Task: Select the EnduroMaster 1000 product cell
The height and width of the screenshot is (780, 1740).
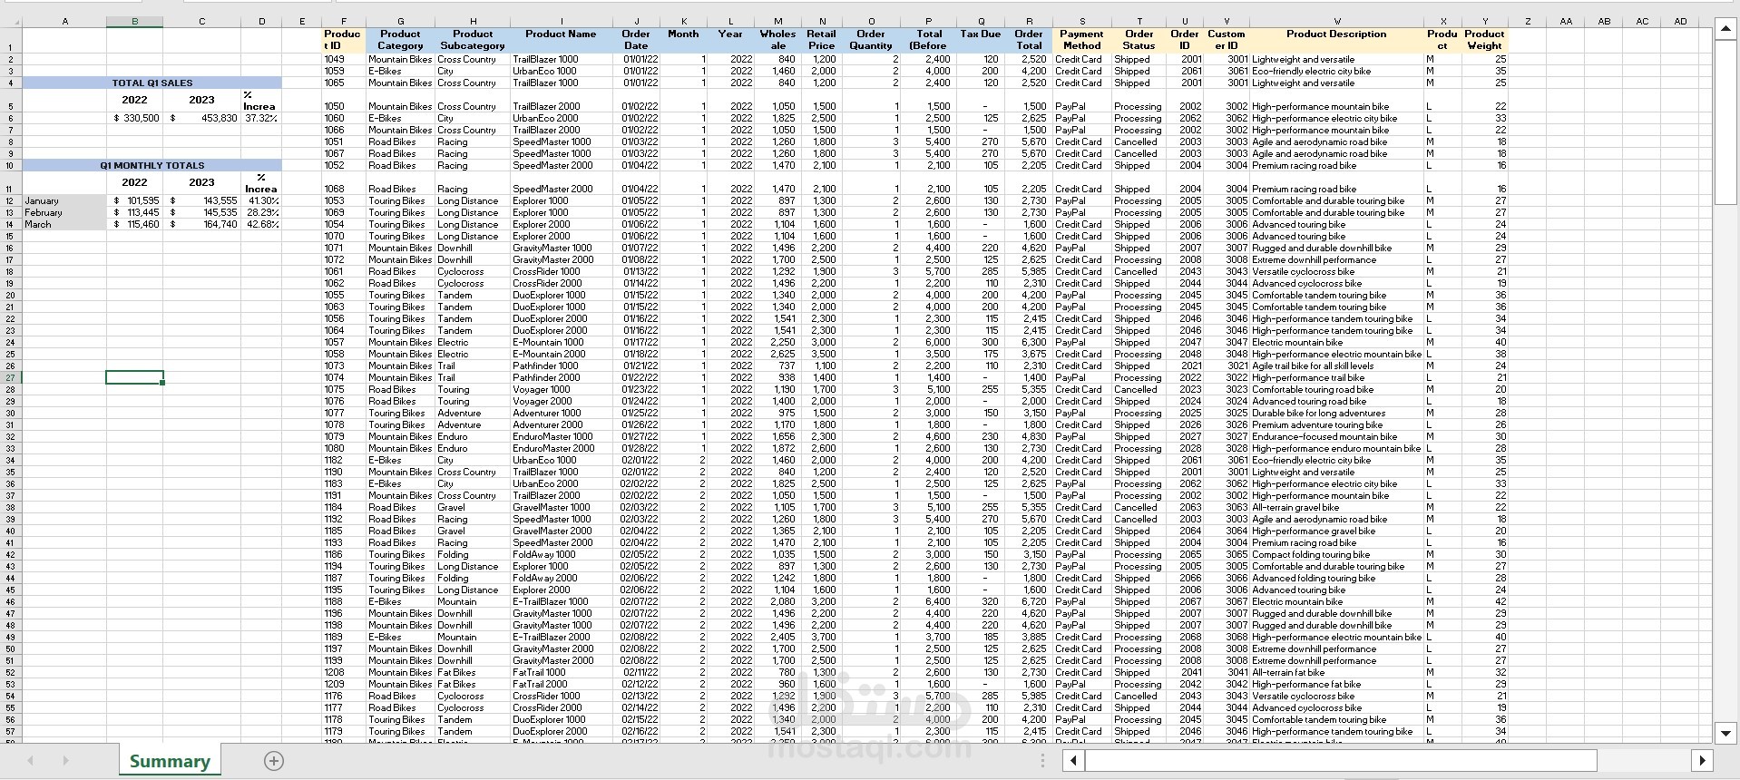Action: (x=561, y=436)
